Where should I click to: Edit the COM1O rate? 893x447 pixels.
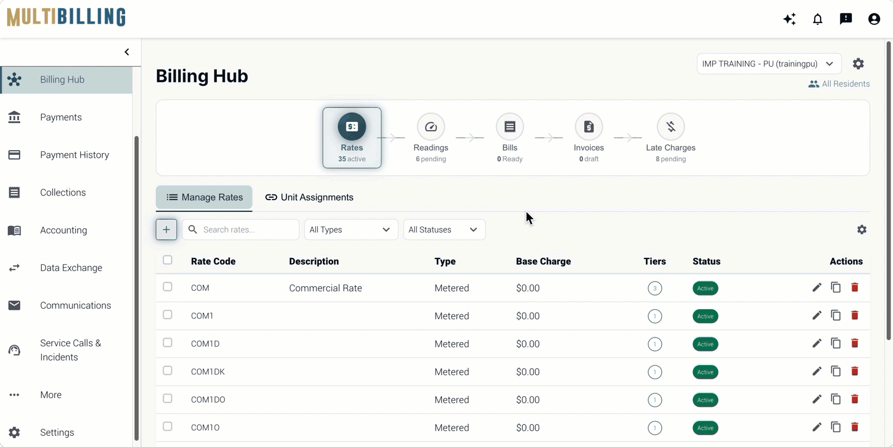[x=817, y=427]
